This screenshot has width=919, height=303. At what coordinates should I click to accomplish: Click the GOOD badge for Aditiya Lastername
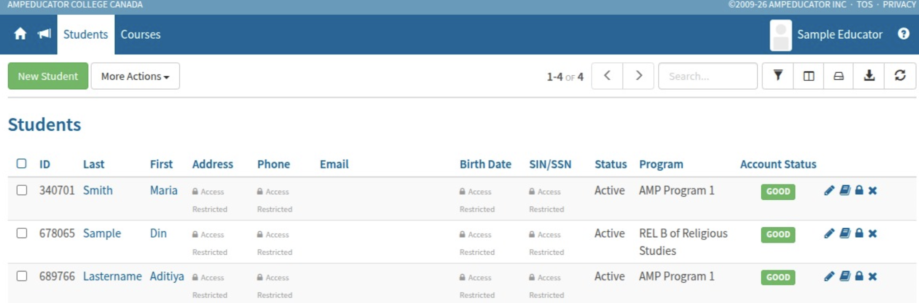[x=778, y=277]
